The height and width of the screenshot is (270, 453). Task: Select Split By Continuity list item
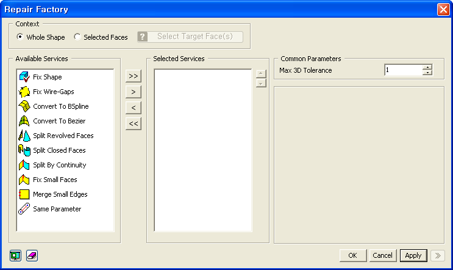[x=59, y=165]
